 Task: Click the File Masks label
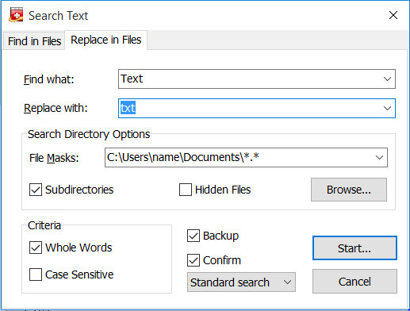[x=54, y=158]
